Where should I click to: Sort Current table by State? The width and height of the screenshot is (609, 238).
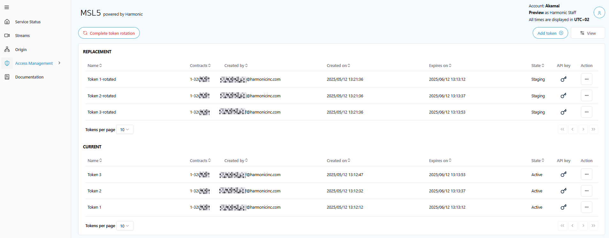pos(538,161)
